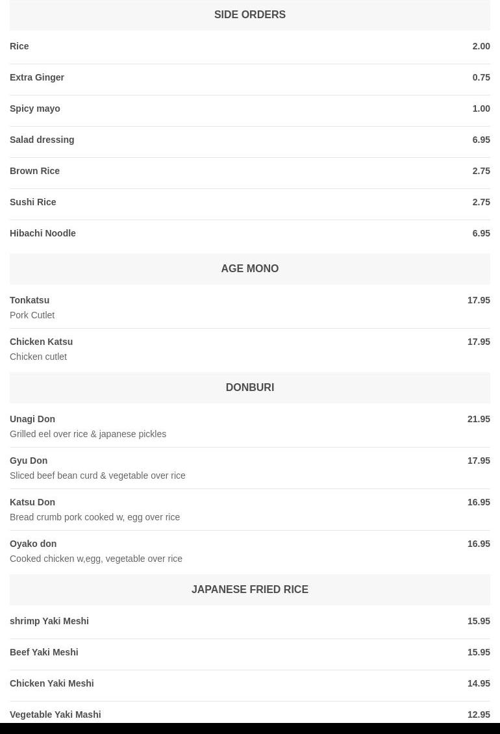Click the JAPANESE FRIED RICE section header

click(250, 589)
